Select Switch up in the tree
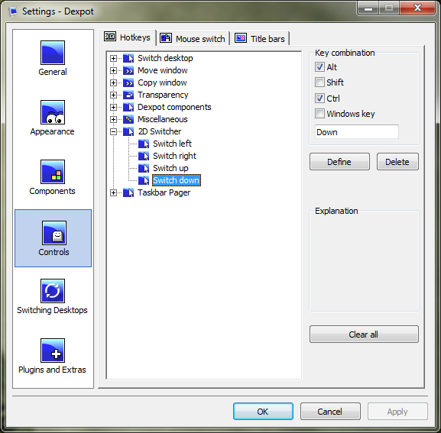Viewport: 441px width, 433px height. (170, 168)
